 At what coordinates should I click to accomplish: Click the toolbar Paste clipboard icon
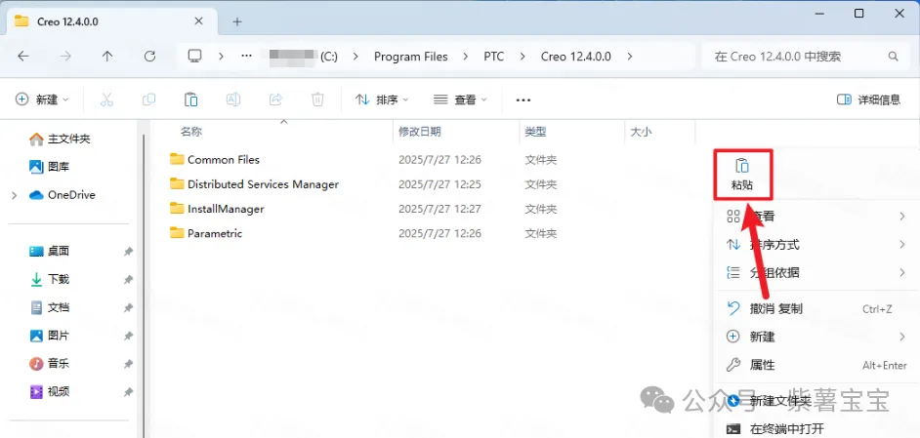tap(191, 100)
